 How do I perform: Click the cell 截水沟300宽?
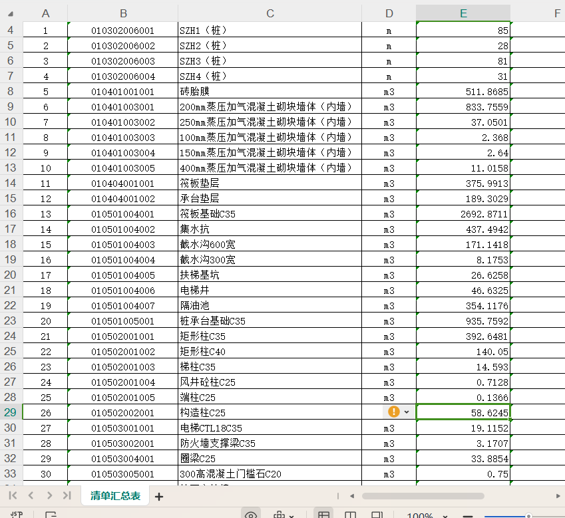[270, 259]
